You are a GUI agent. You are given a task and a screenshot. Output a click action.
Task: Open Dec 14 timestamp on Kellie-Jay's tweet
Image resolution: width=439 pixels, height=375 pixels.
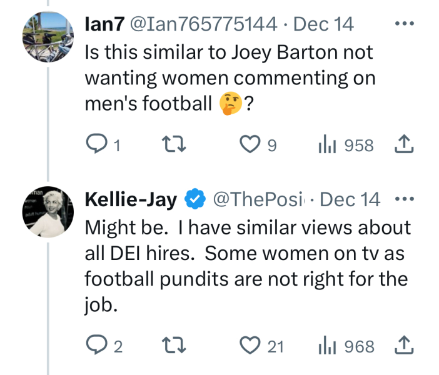[x=354, y=199]
